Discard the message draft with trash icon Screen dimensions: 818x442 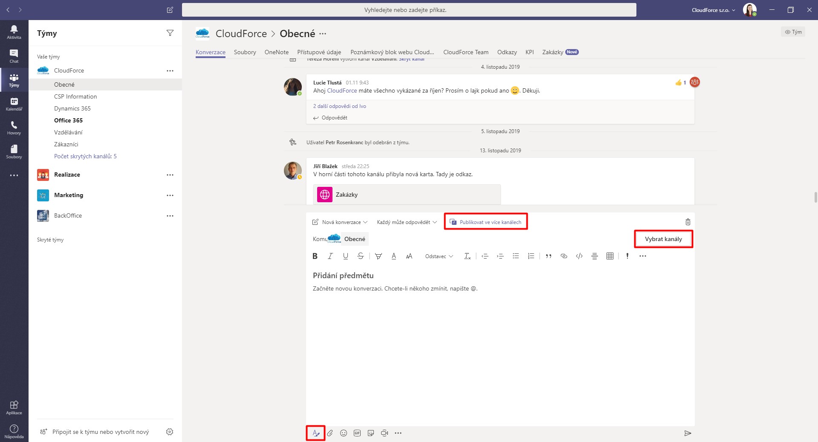click(x=688, y=222)
